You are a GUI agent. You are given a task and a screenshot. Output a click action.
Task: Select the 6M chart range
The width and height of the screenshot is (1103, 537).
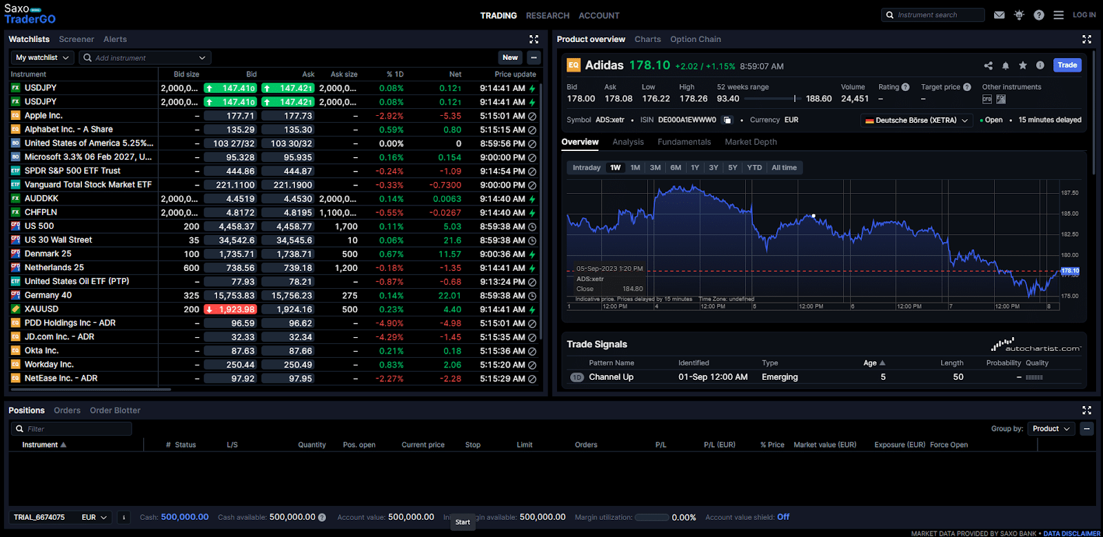click(676, 168)
